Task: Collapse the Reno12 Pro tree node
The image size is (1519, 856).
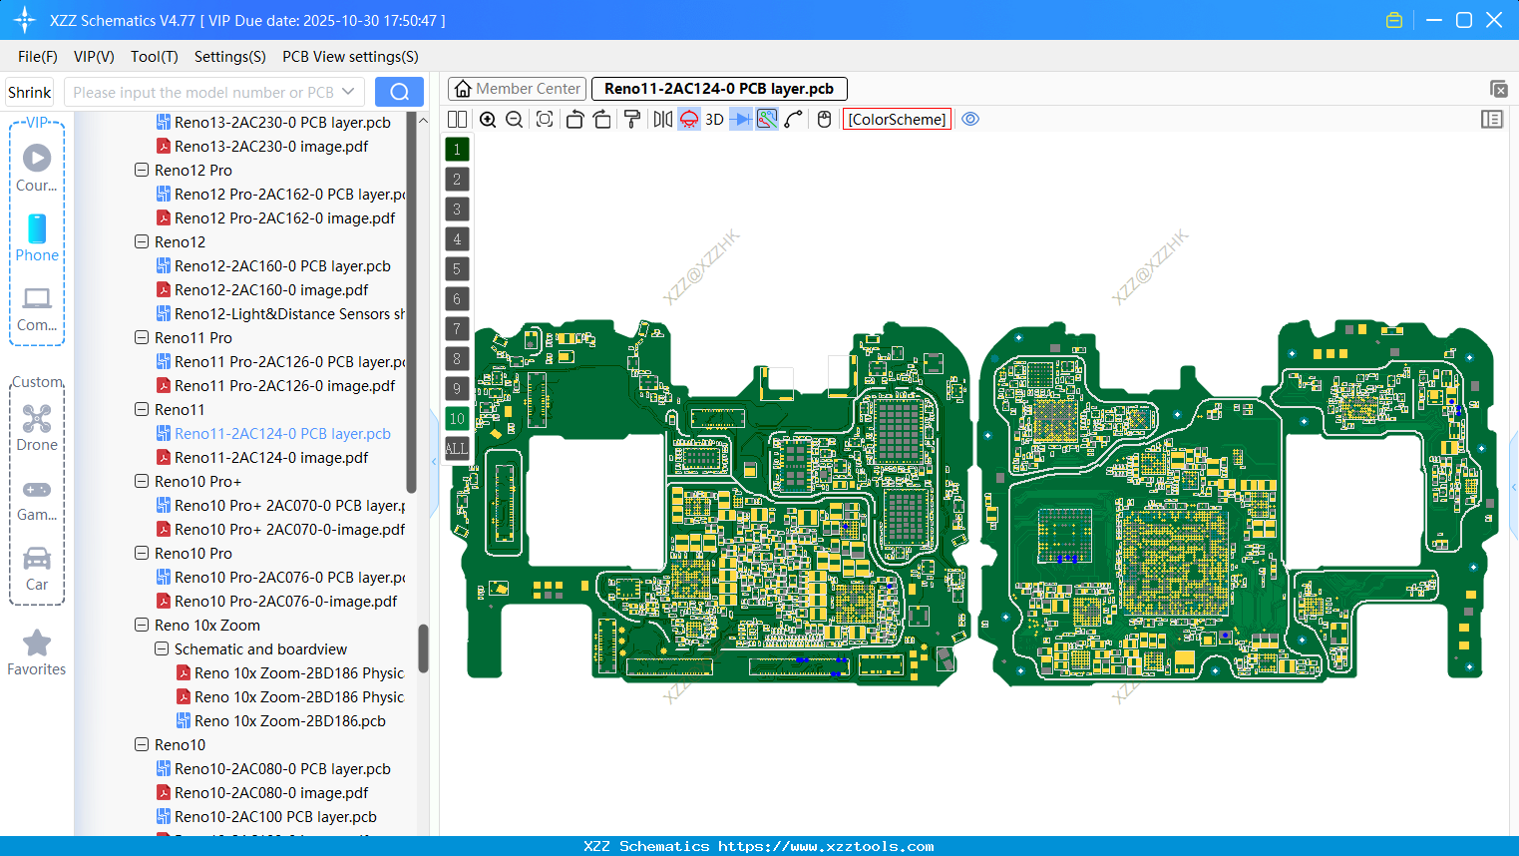Action: coord(142,171)
